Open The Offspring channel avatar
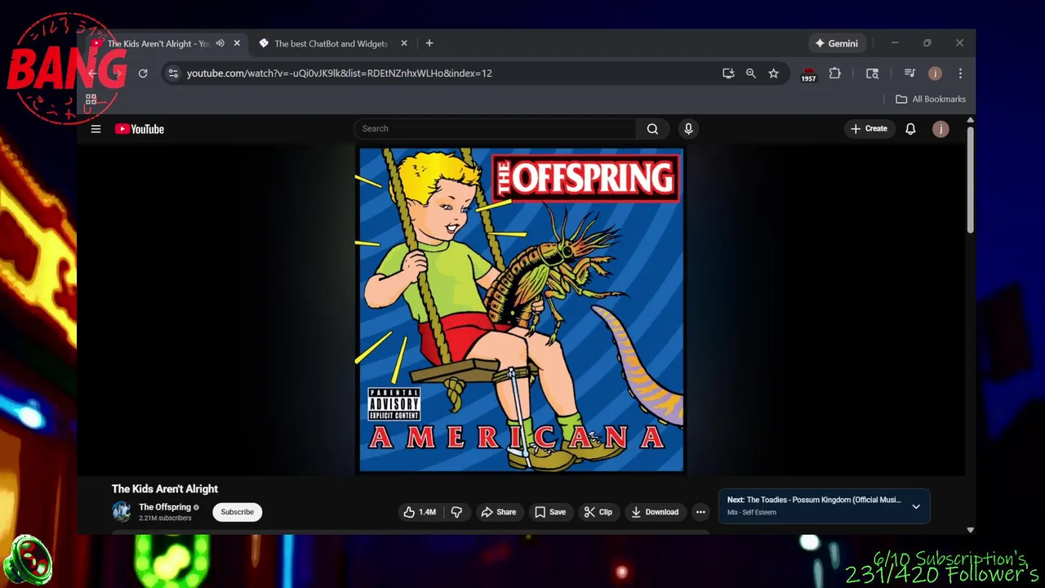 click(x=122, y=512)
